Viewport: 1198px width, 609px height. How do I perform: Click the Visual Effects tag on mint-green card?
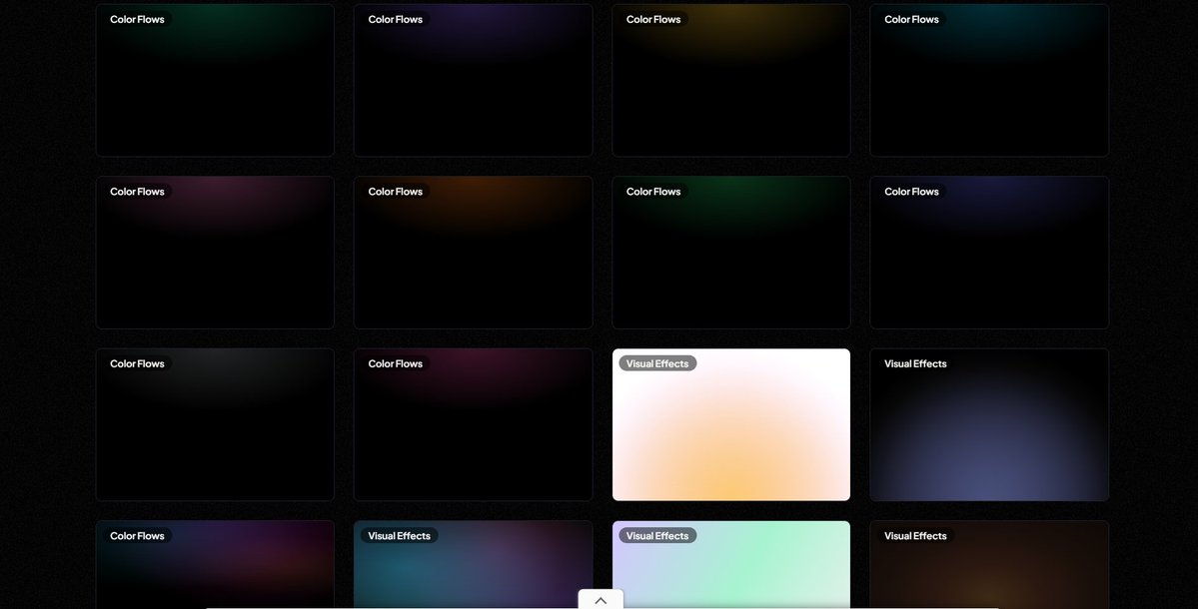click(x=657, y=536)
